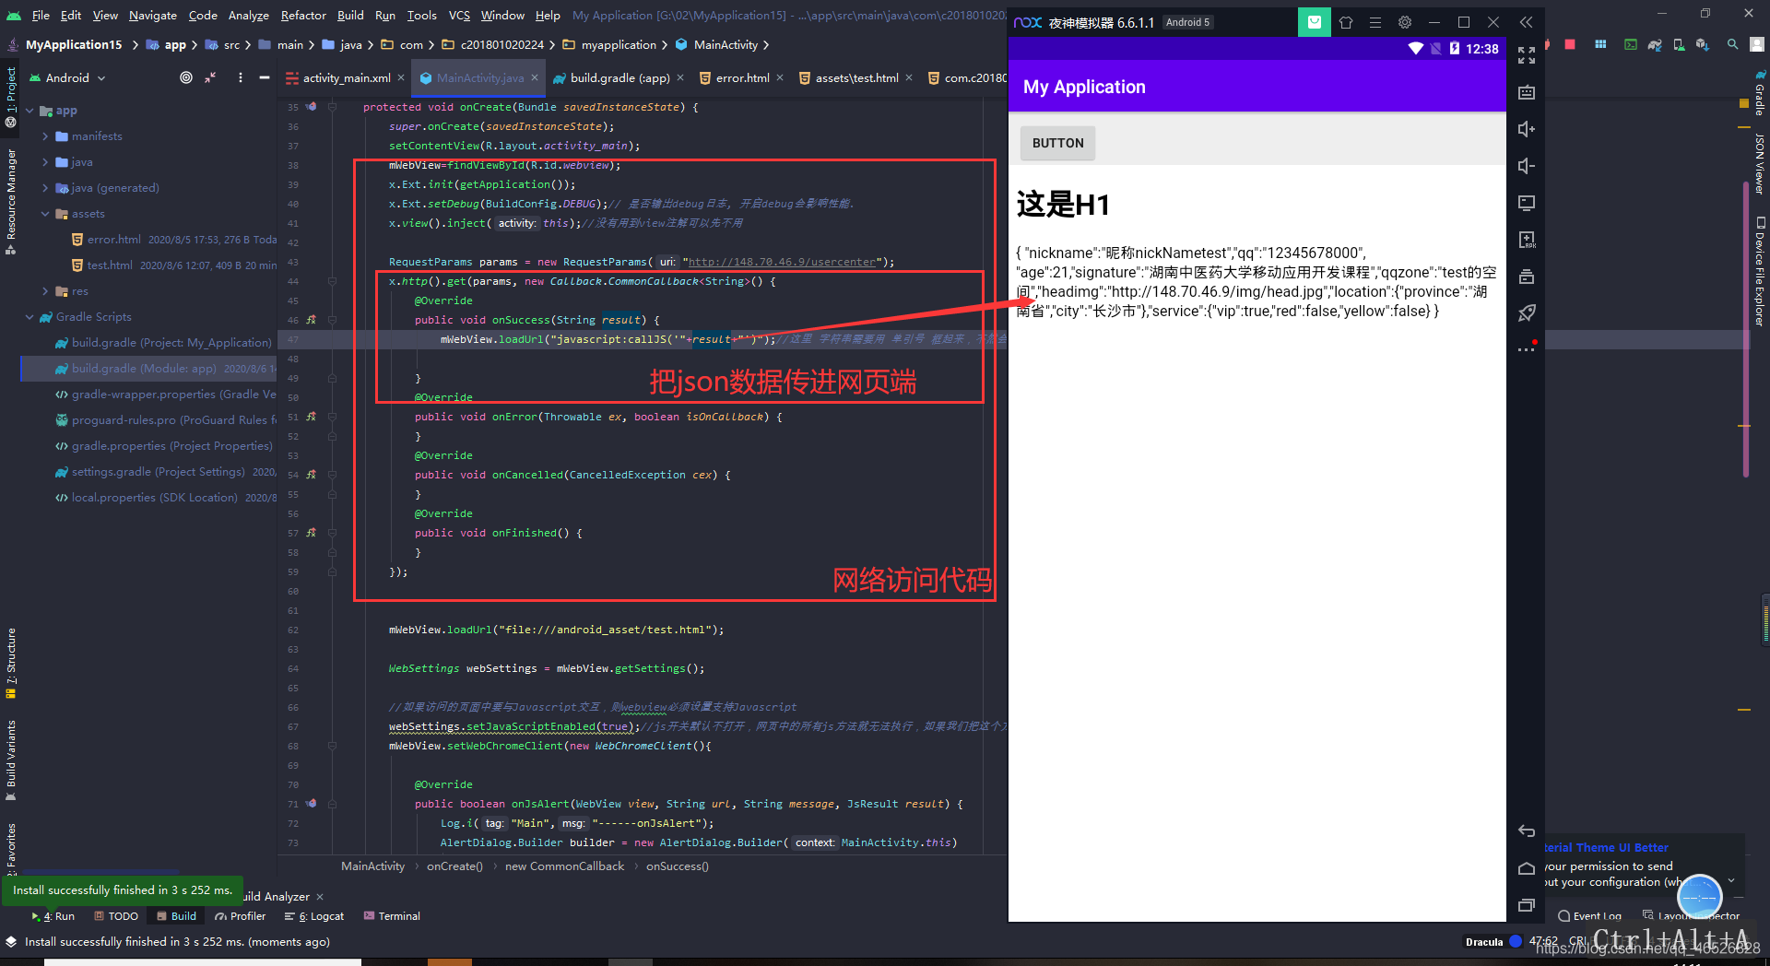The width and height of the screenshot is (1770, 966).
Task: Expand java (generated) folder
Action: tap(45, 188)
